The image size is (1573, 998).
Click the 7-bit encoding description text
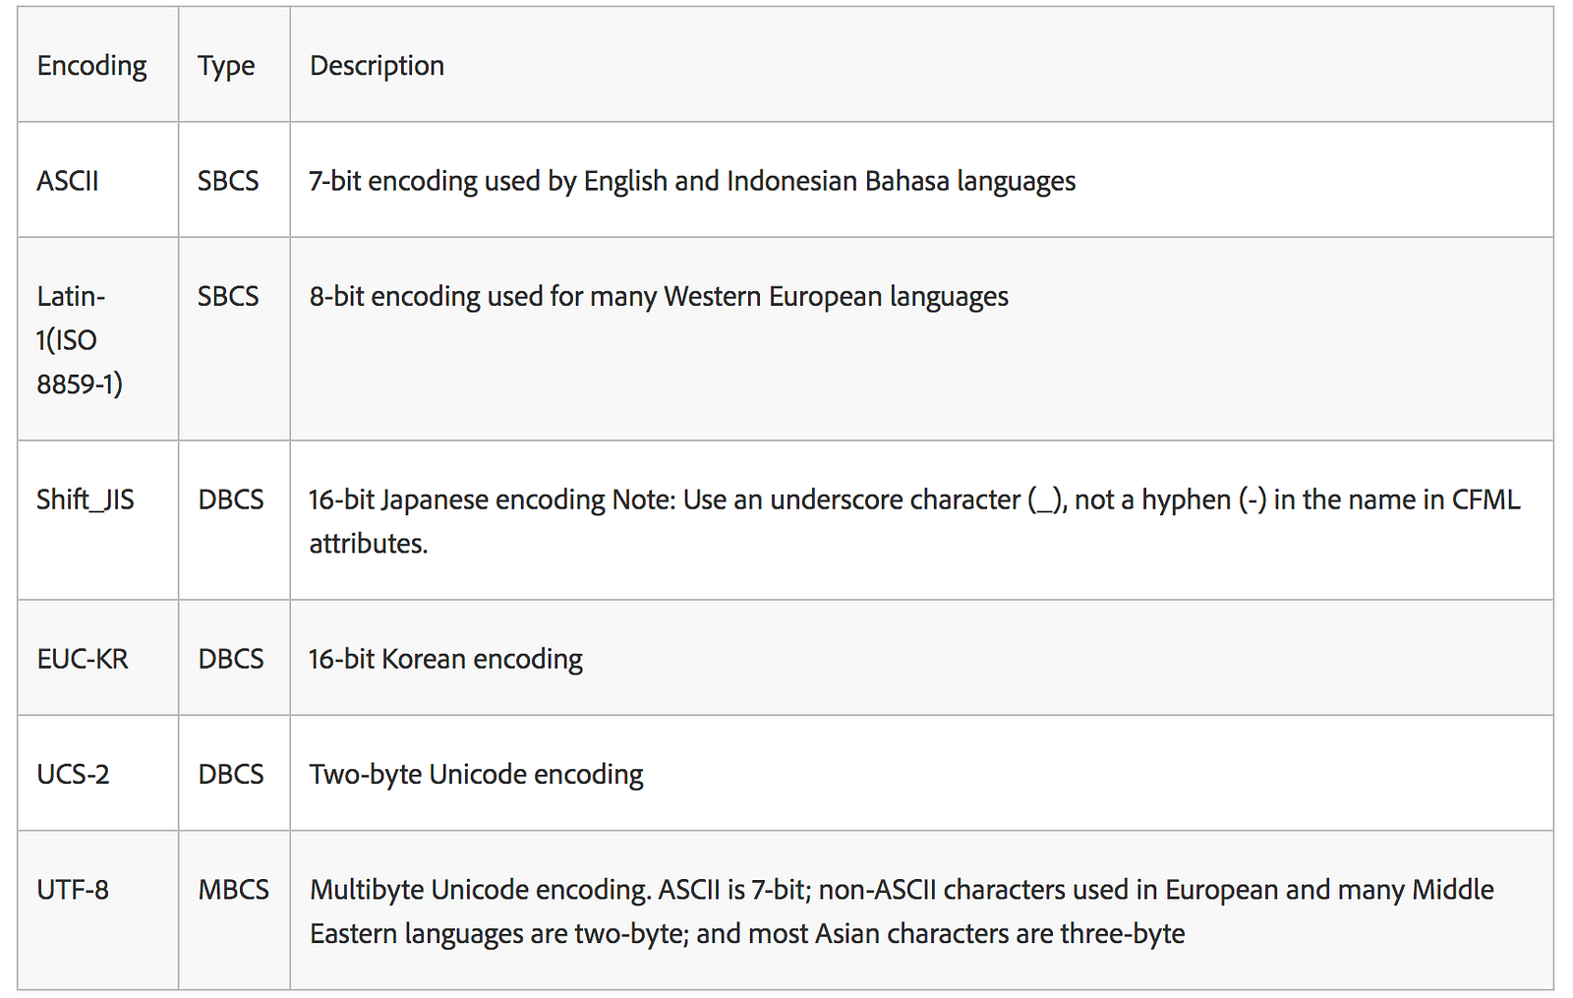[692, 181]
